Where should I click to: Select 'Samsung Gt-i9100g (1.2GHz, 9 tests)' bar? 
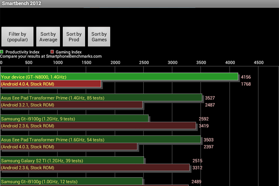click(74, 119)
